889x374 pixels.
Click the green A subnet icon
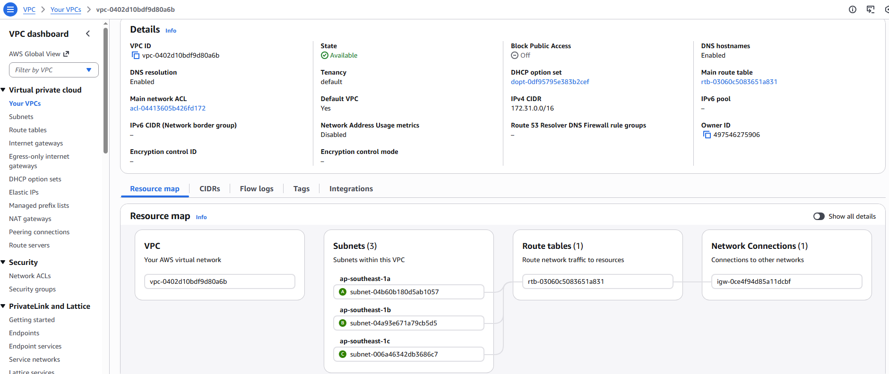tap(343, 292)
